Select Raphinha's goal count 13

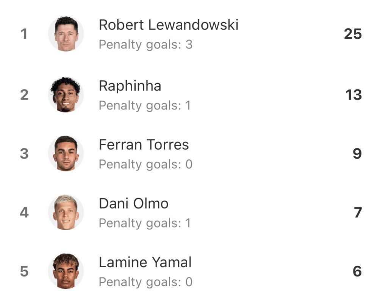click(354, 95)
